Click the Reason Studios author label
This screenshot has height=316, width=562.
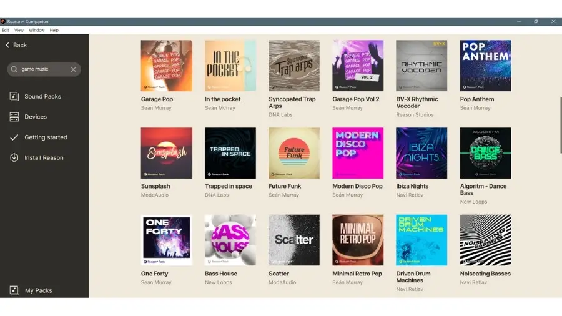415,115
